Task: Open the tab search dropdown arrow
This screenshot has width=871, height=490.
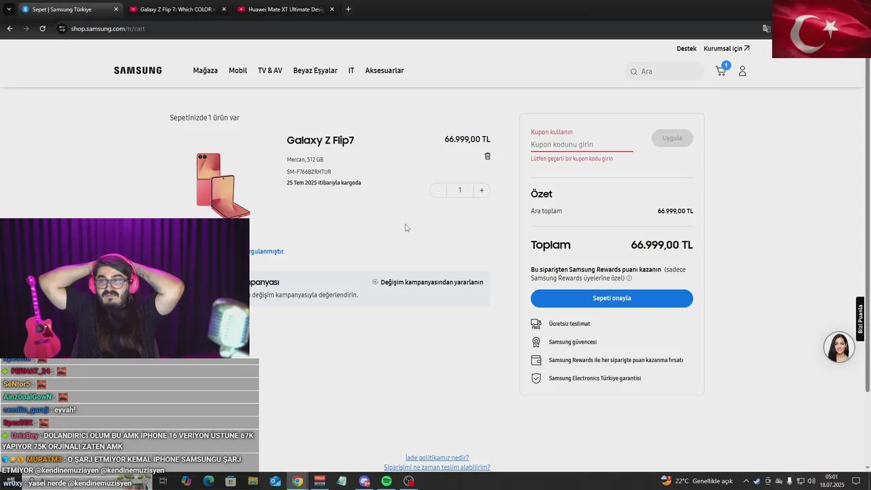Action: click(9, 10)
